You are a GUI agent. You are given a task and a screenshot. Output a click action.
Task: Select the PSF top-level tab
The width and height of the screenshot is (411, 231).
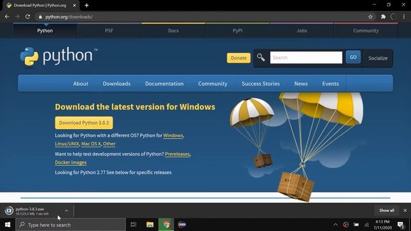click(x=109, y=31)
